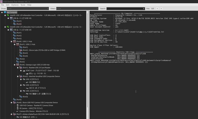Viewport: 198px width, 119px height.
Task: Open the Tools menu
Action: (23, 5)
